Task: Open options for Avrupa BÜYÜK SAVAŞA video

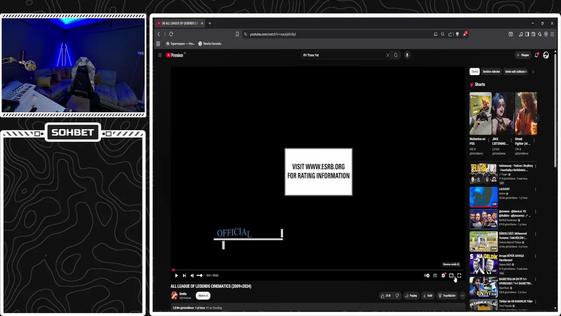Action: point(536,256)
